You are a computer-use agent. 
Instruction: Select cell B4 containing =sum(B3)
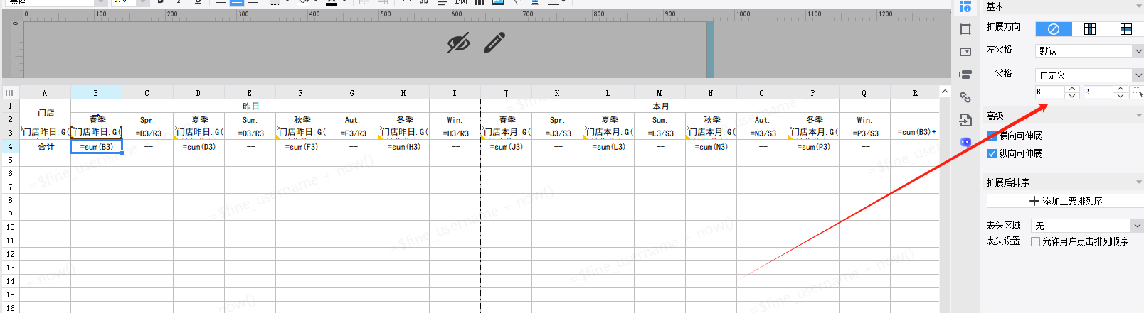(96, 146)
